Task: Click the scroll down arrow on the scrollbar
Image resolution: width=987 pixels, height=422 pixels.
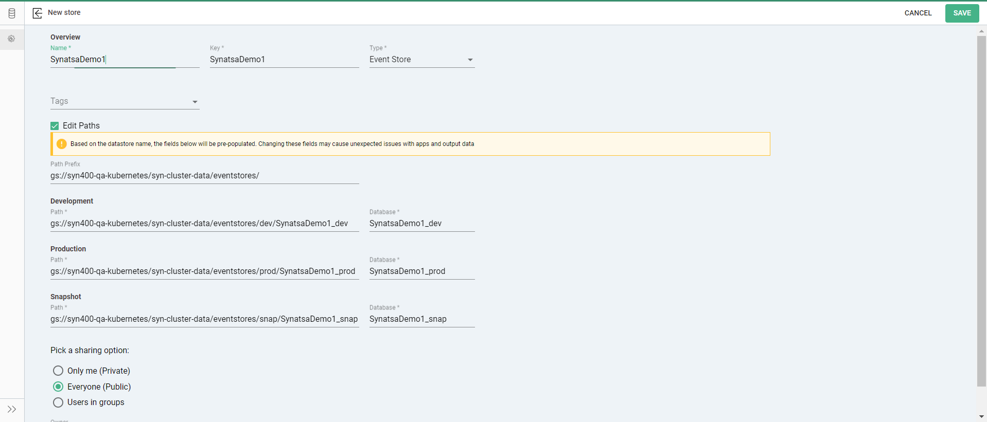Action: click(x=981, y=416)
